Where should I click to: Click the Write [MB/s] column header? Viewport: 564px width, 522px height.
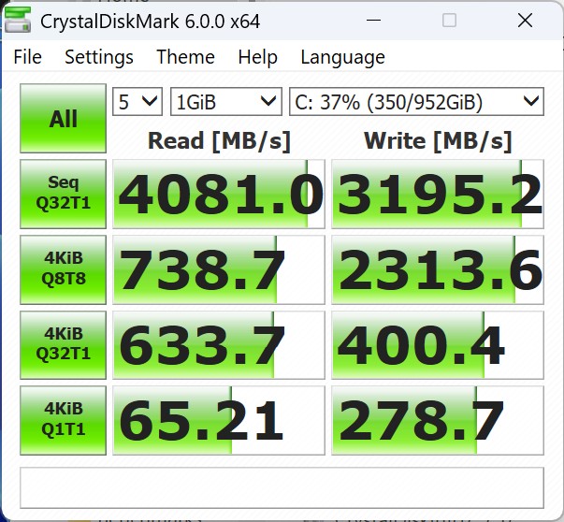(x=438, y=141)
